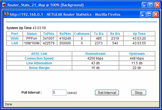The image size is (162, 110).
Task: Select WAN up time 43:03:20
Action: (139, 39)
